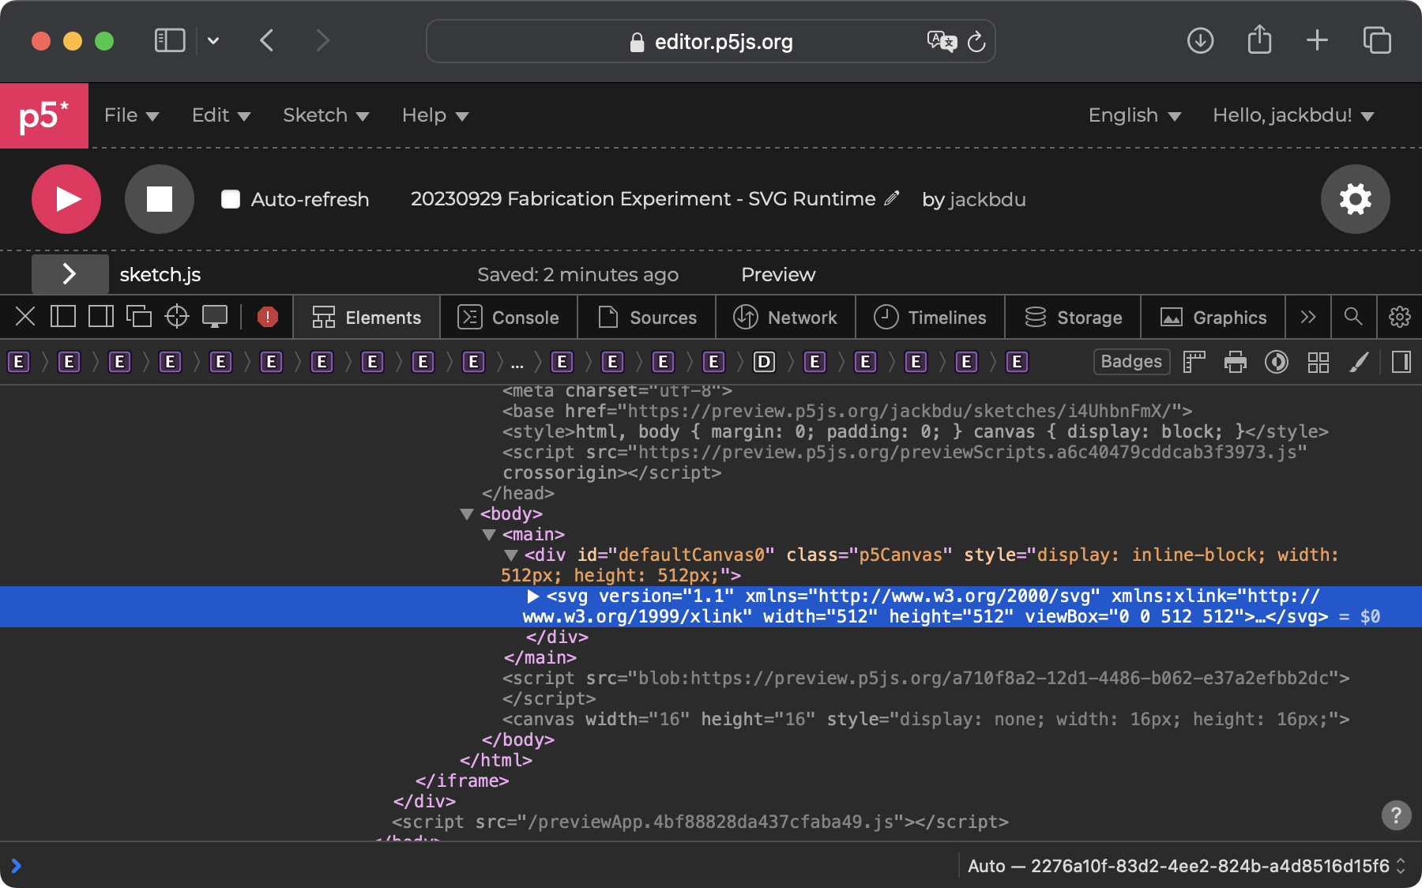
Task: Open the p5 editor settings gear
Action: pyautogui.click(x=1355, y=199)
